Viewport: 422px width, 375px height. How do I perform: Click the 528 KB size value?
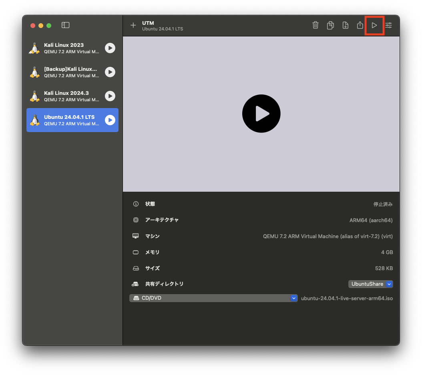(x=384, y=268)
